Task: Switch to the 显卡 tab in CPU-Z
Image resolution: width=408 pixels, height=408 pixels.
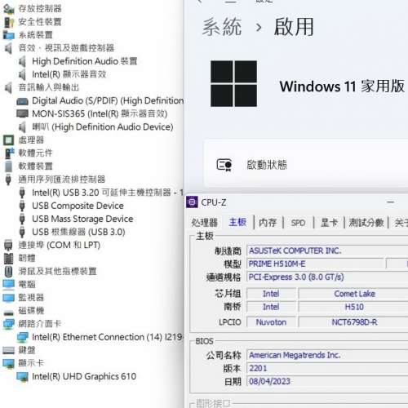Action: (x=329, y=223)
